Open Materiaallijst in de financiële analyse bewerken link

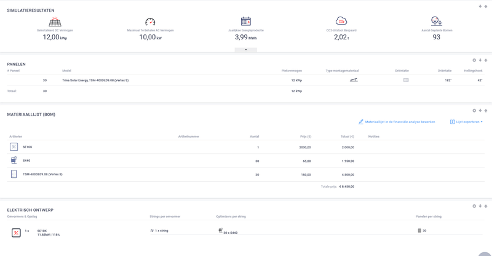397,122
